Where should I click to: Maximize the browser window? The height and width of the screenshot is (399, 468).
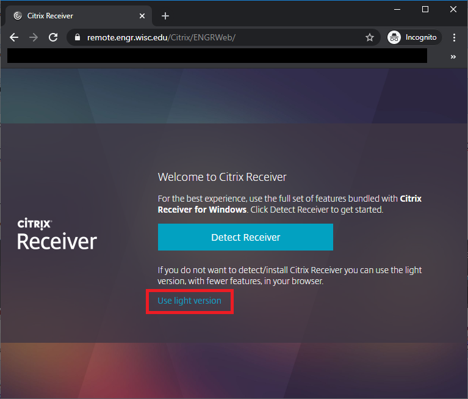pos(425,10)
